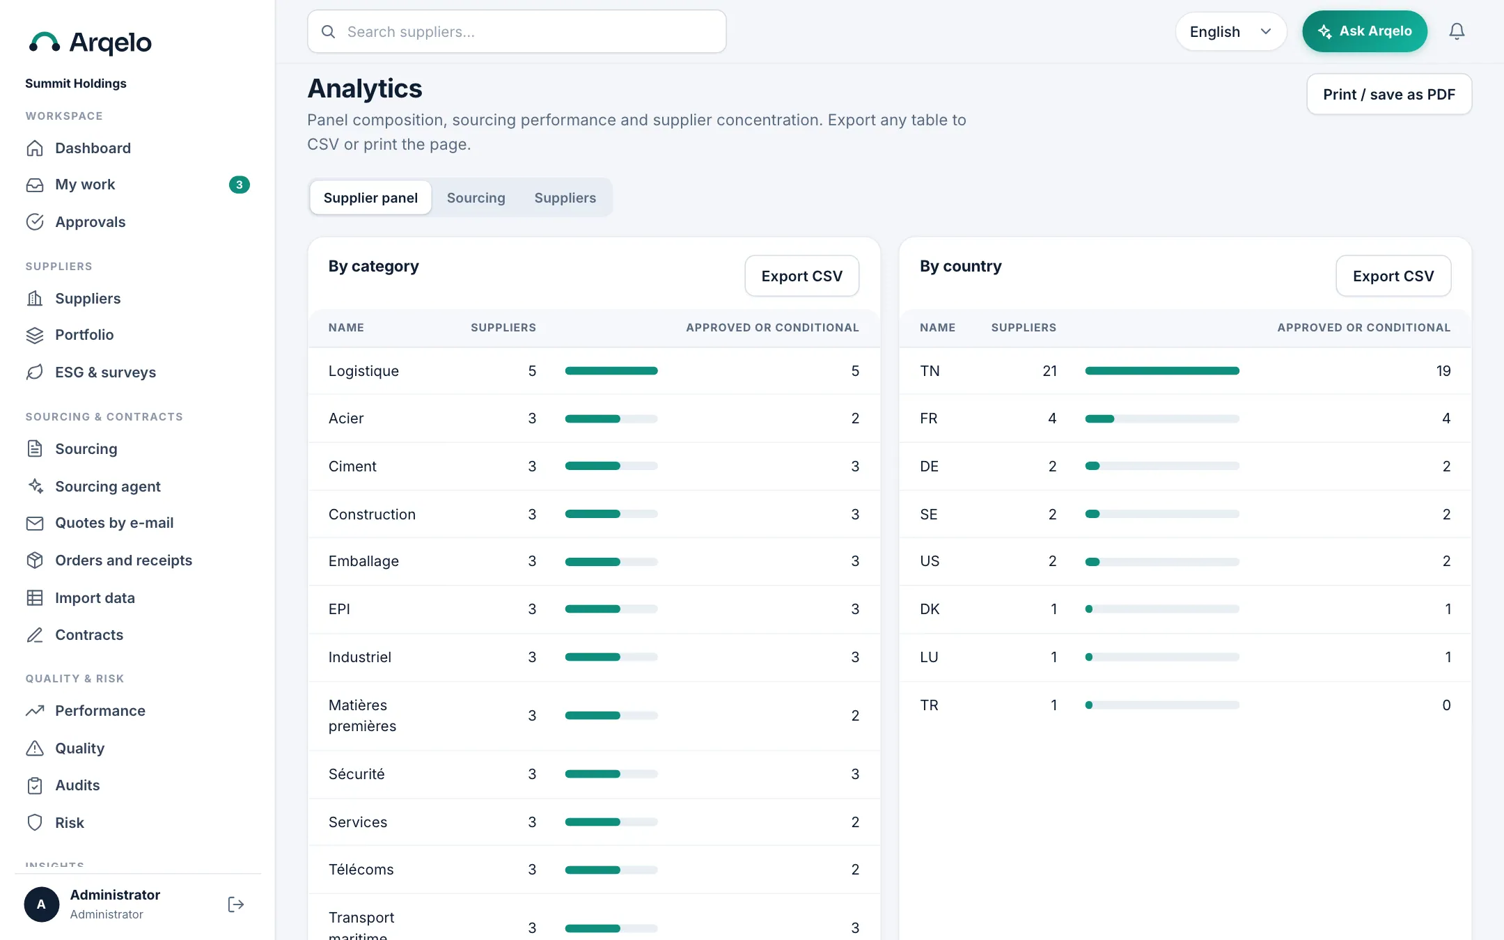Click the Quotes by e-mail envelope icon
Screen dimensions: 1504x940
[x=35, y=523]
